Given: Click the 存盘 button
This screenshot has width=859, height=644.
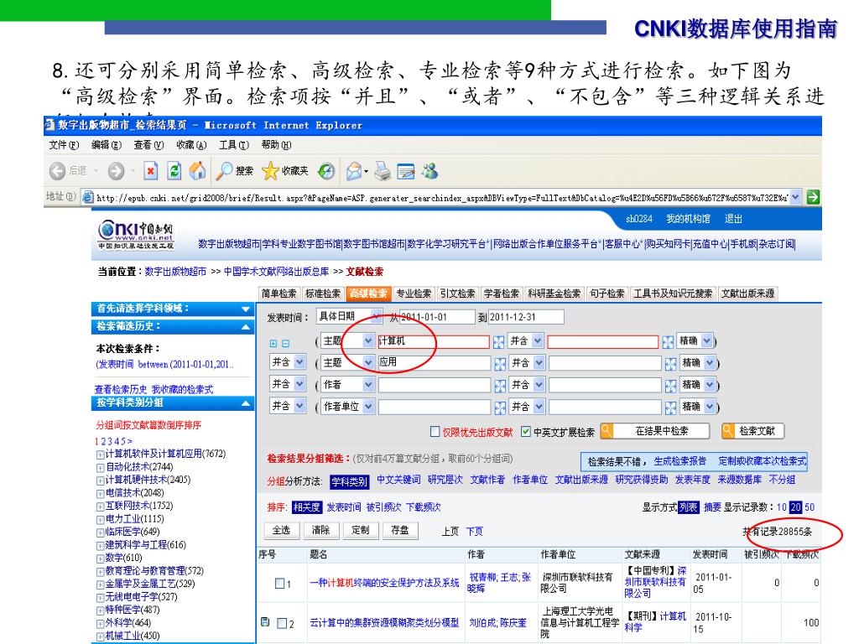Looking at the screenshot, I should (x=400, y=530).
